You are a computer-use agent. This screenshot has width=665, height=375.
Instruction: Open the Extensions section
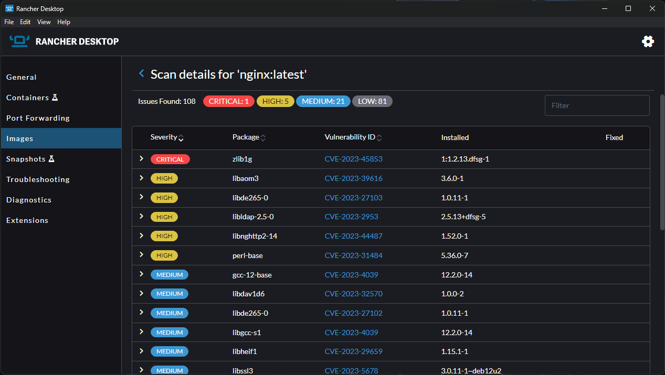tap(61, 220)
